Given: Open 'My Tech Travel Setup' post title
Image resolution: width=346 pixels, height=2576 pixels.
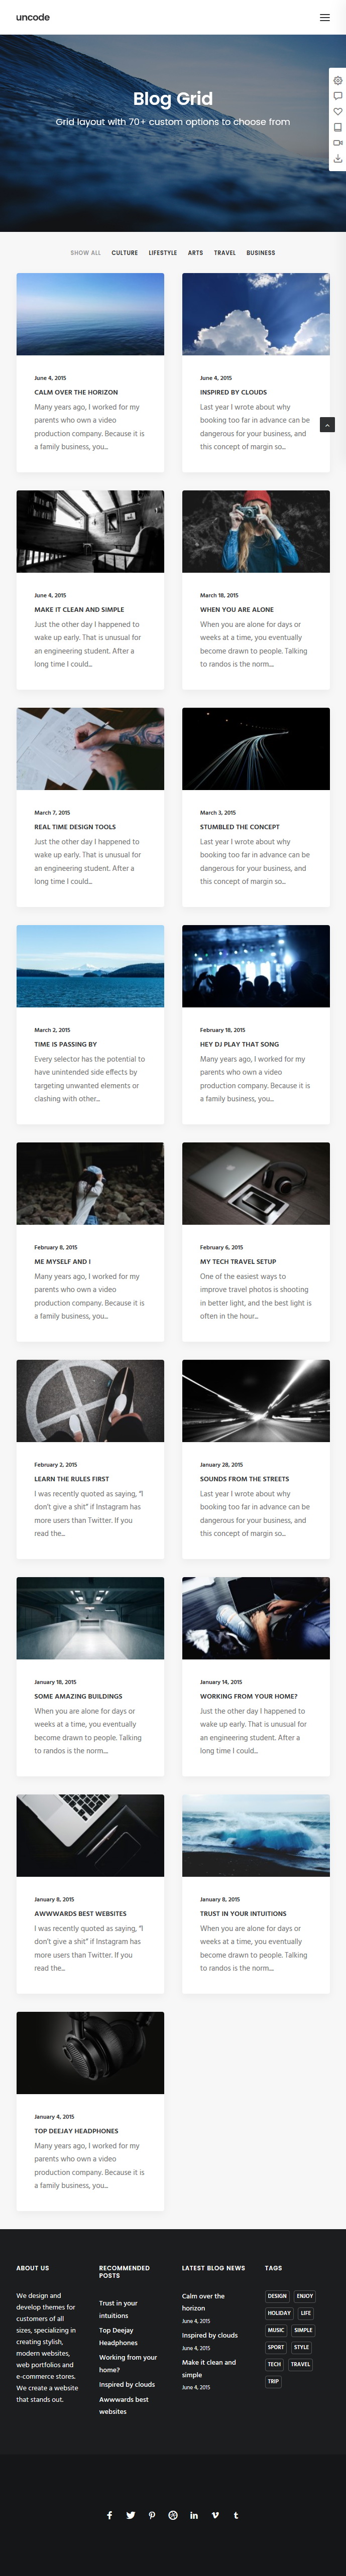Looking at the screenshot, I should point(238,1261).
